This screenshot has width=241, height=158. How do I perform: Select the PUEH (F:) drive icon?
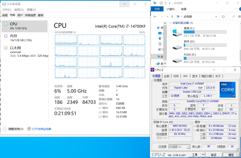pos(177,61)
